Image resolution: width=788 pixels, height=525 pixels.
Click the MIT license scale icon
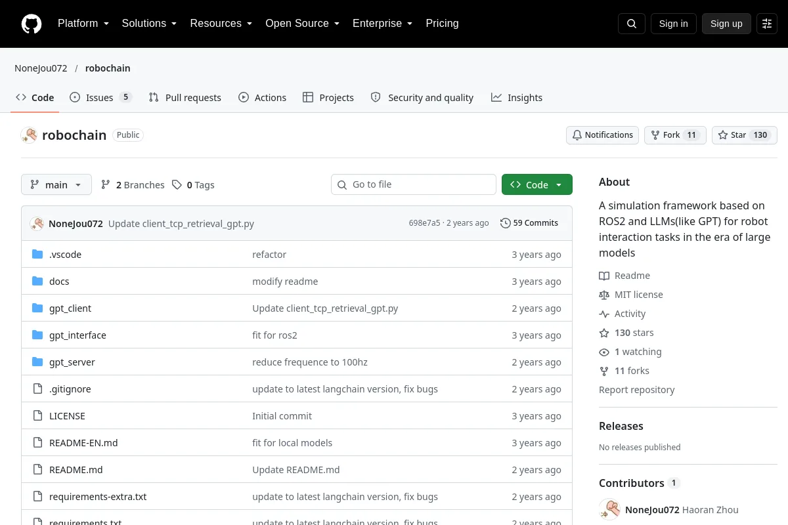pos(604,295)
